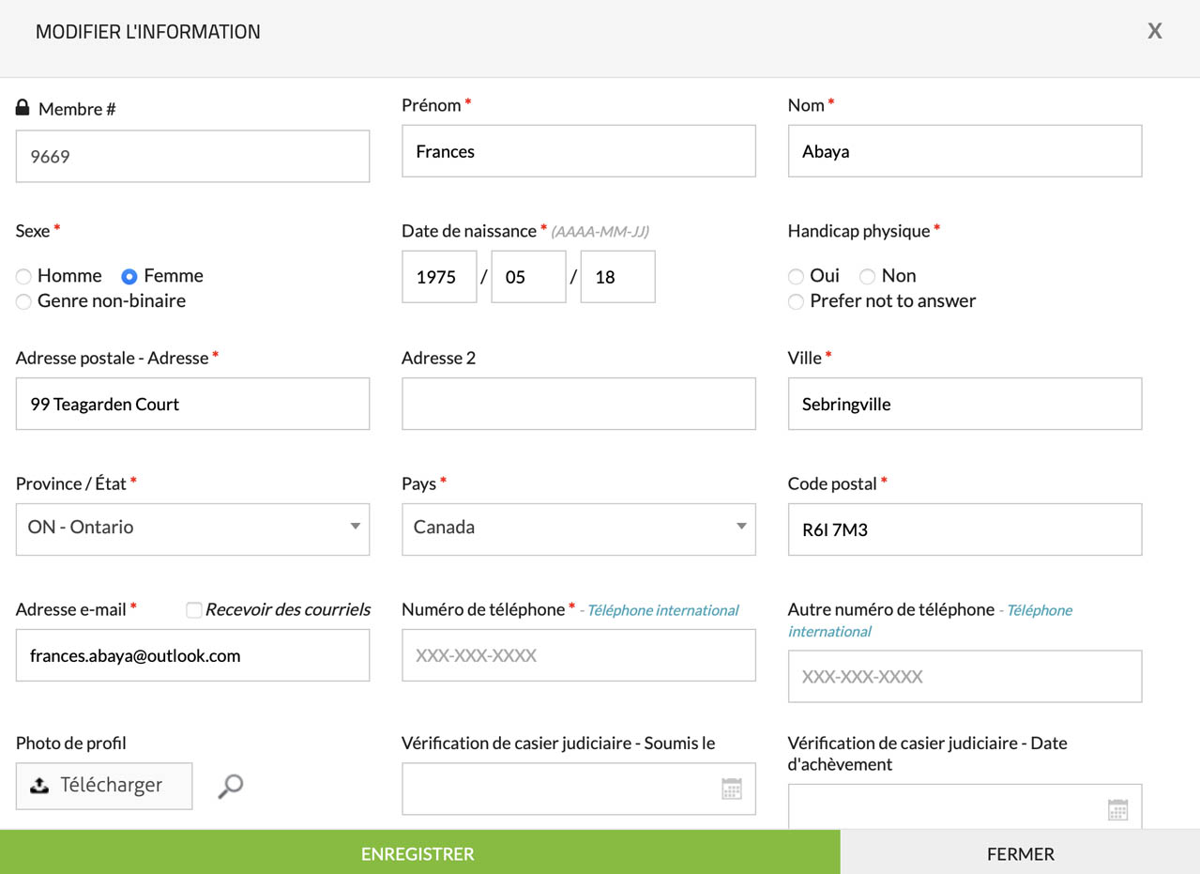Open the Pays dropdown showing Canada
This screenshot has width=1200, height=874.
coord(578,529)
